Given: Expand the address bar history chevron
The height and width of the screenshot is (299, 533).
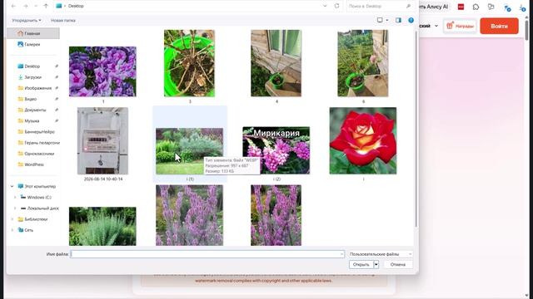Looking at the screenshot, I should [325, 6].
